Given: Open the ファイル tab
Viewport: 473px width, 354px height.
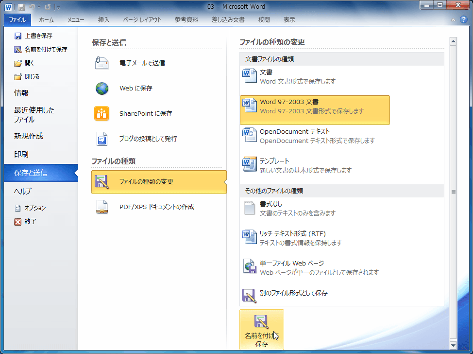Looking at the screenshot, I should coord(17,20).
